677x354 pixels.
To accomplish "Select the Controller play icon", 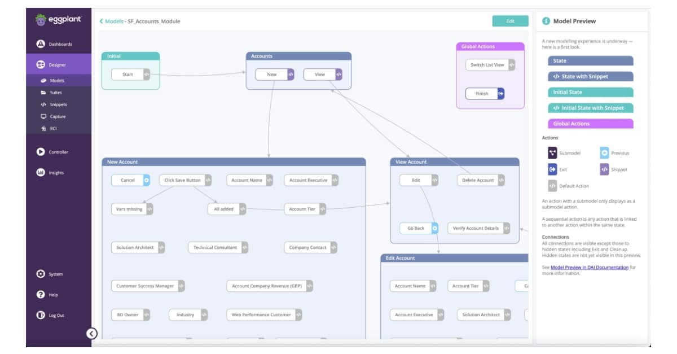I will point(41,152).
